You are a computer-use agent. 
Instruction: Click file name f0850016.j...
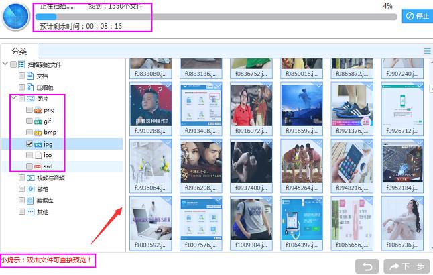(302, 74)
